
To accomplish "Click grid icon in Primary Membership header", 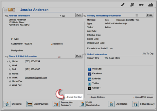I will [x=136, y=15].
